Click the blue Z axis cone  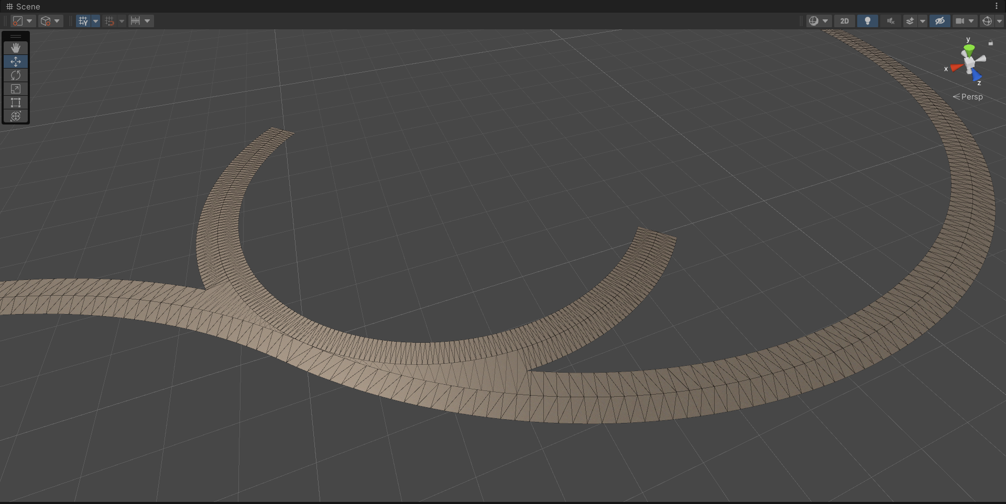coord(976,76)
